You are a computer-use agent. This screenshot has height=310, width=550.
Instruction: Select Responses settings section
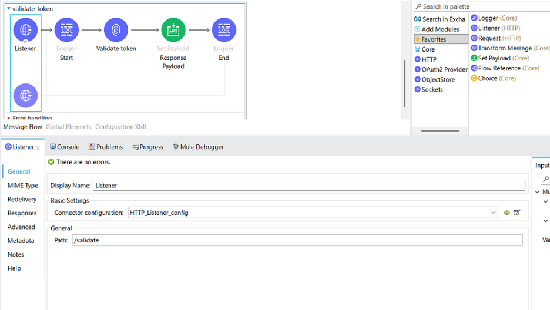[x=22, y=213]
